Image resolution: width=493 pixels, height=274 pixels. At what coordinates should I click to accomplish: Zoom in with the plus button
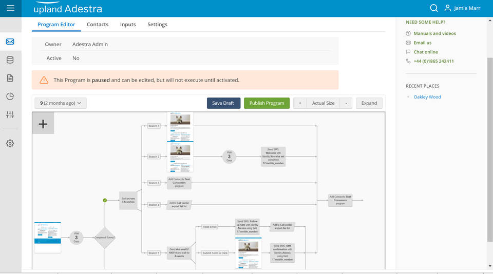coord(300,103)
